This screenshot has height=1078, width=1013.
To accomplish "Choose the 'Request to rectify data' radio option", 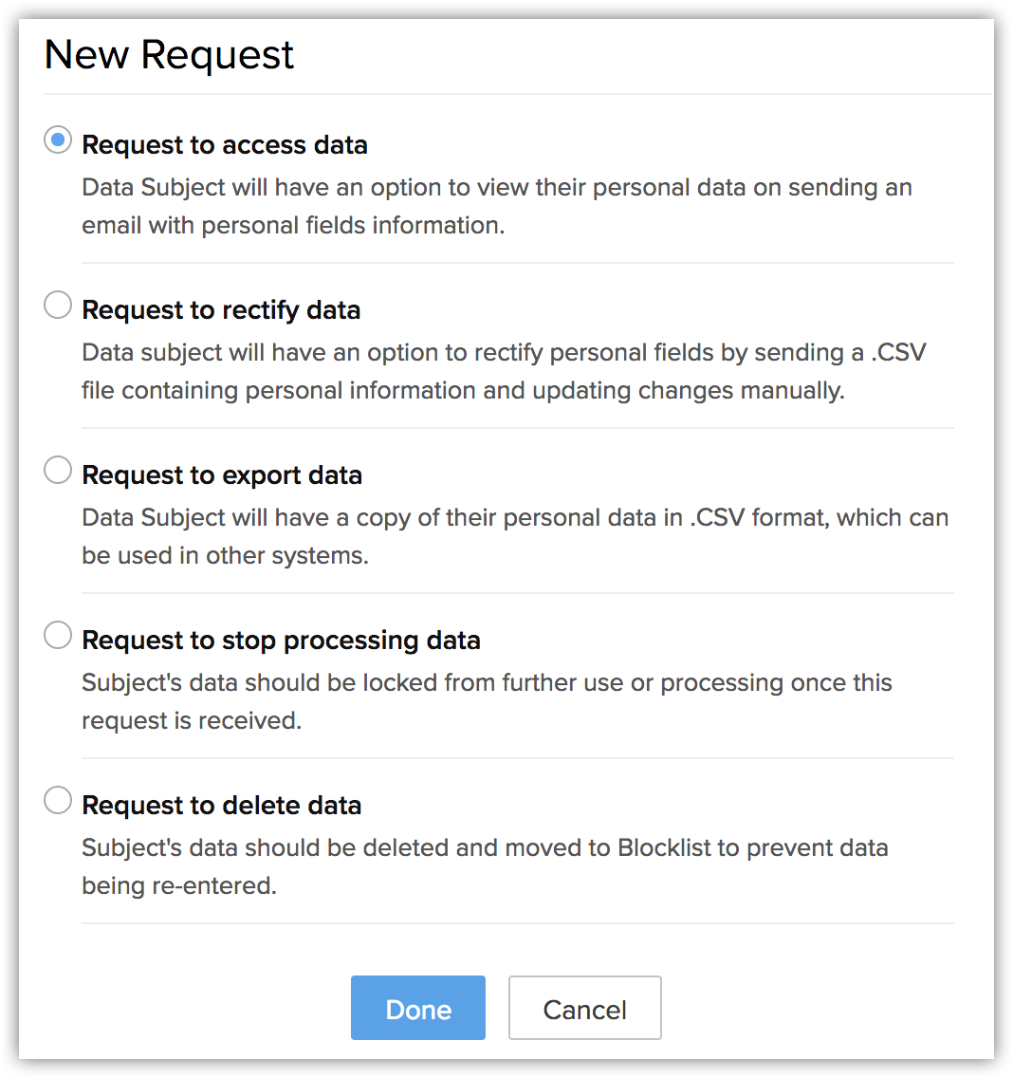I will click(x=58, y=306).
